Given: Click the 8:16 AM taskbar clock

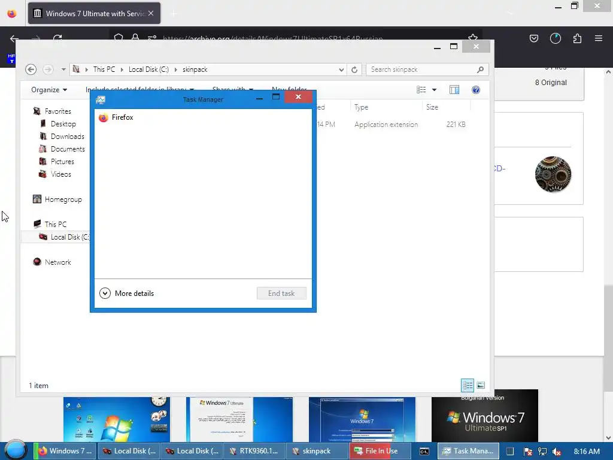Looking at the screenshot, I should pyautogui.click(x=587, y=452).
